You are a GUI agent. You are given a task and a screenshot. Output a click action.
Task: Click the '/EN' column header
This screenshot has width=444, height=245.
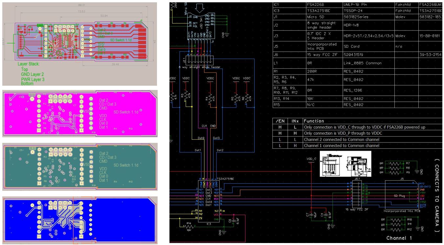pos(280,121)
